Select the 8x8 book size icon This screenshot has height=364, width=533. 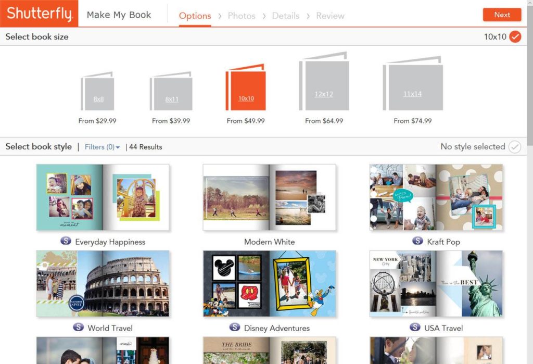(98, 92)
